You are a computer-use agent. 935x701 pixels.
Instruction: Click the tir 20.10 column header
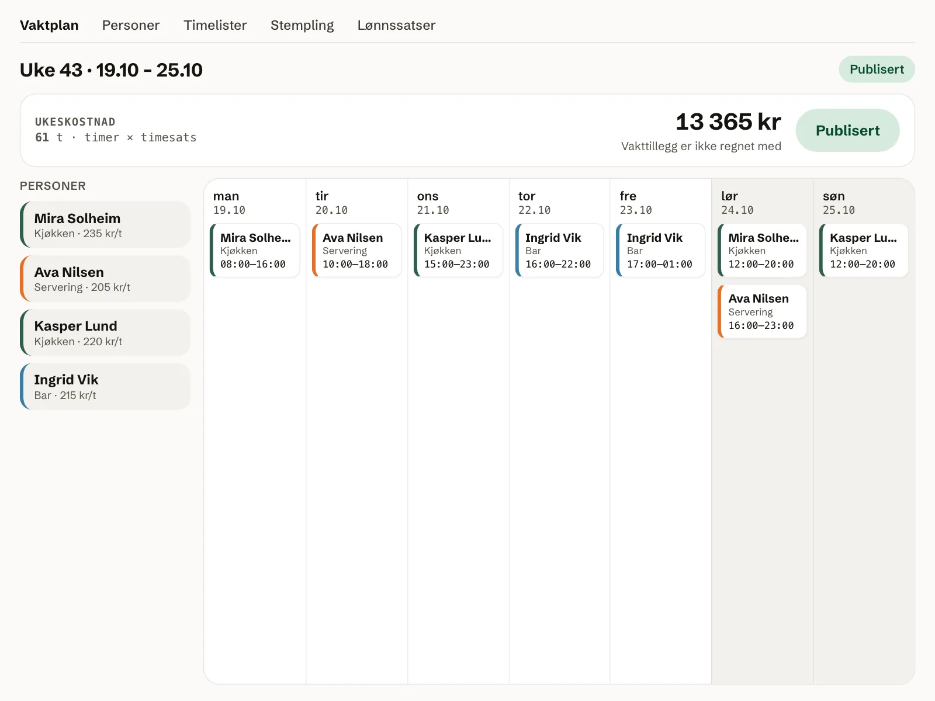(x=331, y=203)
